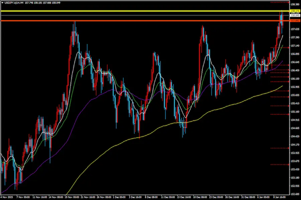Select the thick orange horizontal line
This screenshot has width=301, height=200.
point(134,21)
